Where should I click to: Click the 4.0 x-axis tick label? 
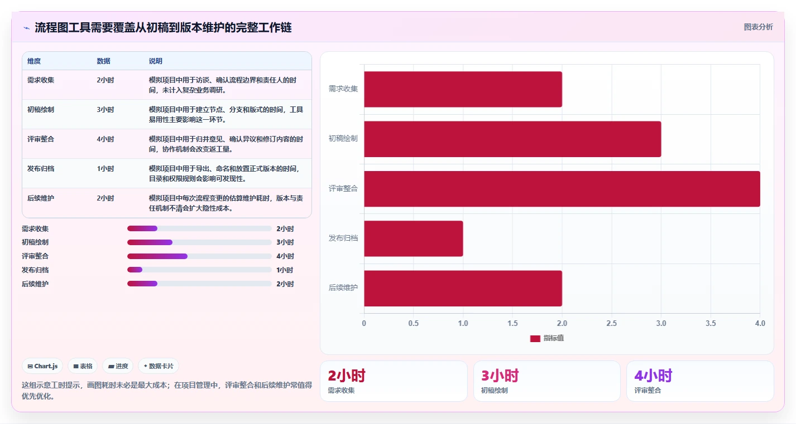(760, 323)
